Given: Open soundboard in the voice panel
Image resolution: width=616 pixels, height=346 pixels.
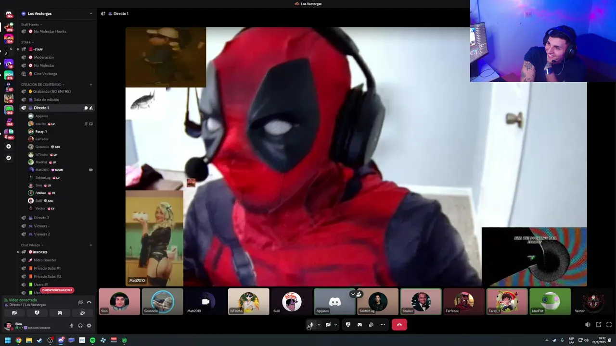Looking at the screenshot, I should click(x=82, y=313).
